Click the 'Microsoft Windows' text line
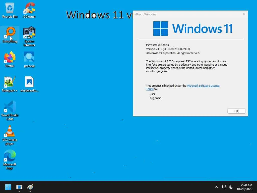 157,45
